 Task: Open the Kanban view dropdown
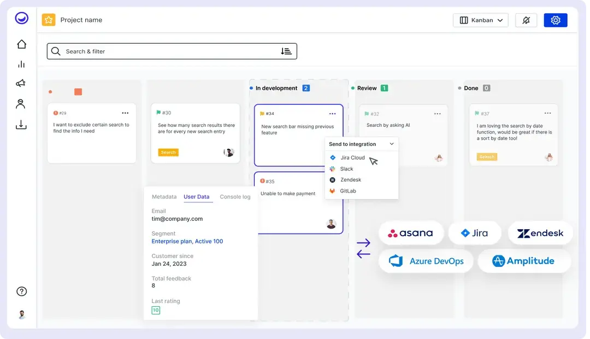[x=481, y=20]
